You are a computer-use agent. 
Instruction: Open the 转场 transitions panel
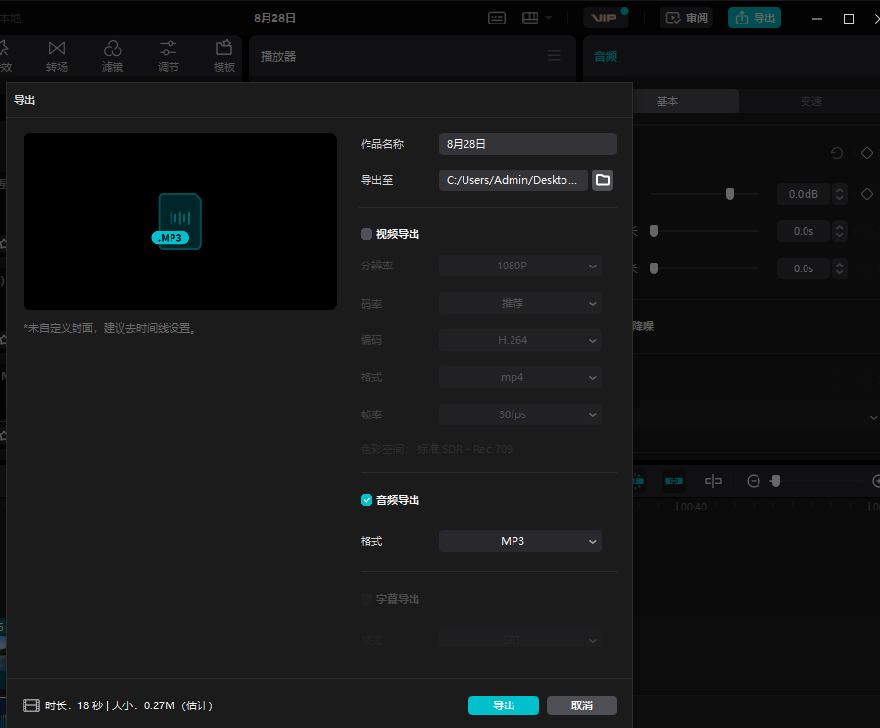pos(56,56)
